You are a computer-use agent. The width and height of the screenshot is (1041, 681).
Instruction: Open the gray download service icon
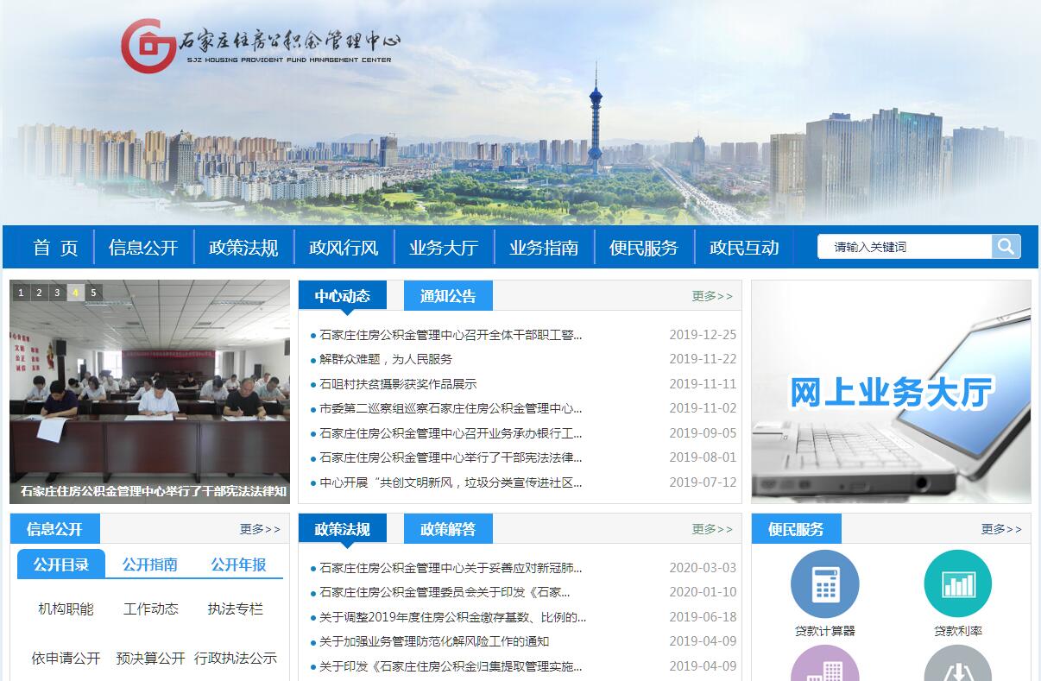tap(958, 663)
